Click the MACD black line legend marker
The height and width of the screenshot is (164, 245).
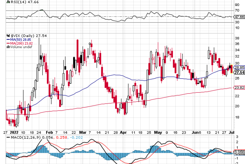click(x=8, y=137)
